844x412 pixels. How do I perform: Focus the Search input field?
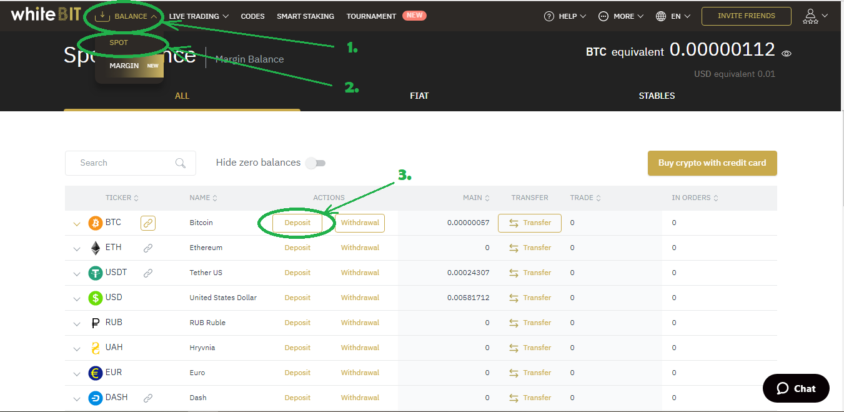point(131,163)
